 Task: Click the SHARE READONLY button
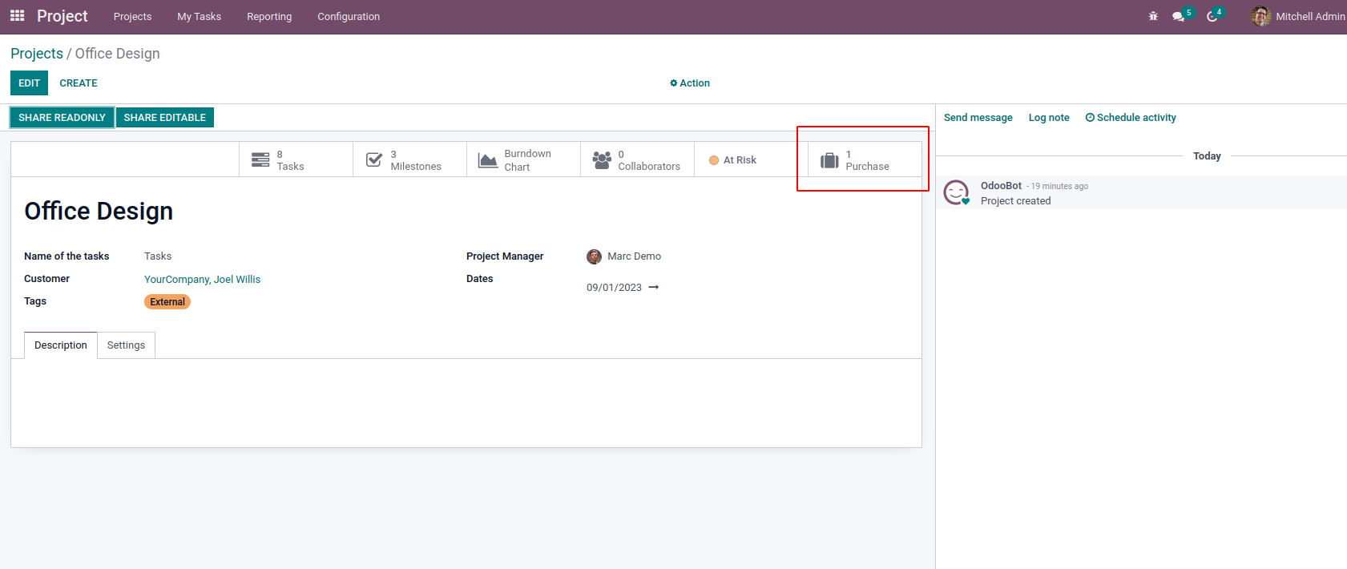[62, 118]
